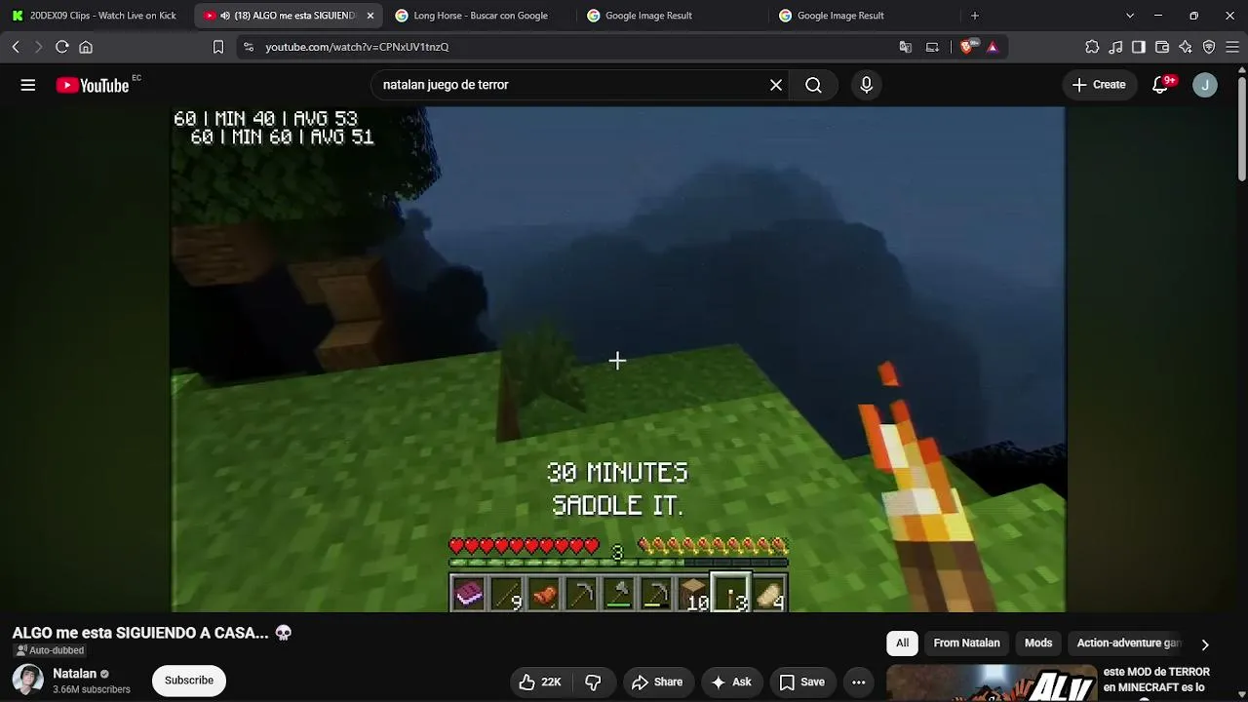Open the account avatar menu
Viewport: 1248px width, 702px height.
(x=1205, y=85)
